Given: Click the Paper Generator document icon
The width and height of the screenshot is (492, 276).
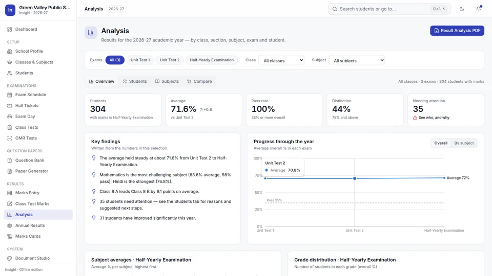Looking at the screenshot, I should click(9, 171).
